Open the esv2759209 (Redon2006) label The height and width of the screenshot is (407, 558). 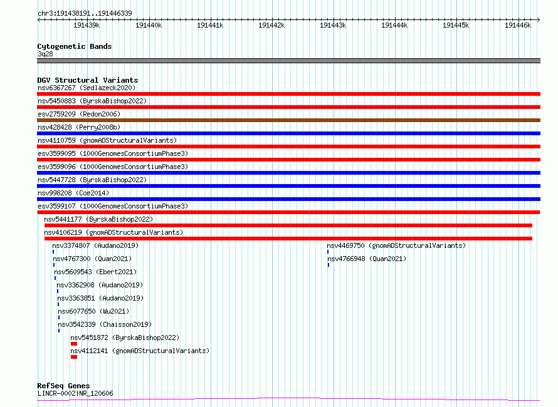pos(79,114)
